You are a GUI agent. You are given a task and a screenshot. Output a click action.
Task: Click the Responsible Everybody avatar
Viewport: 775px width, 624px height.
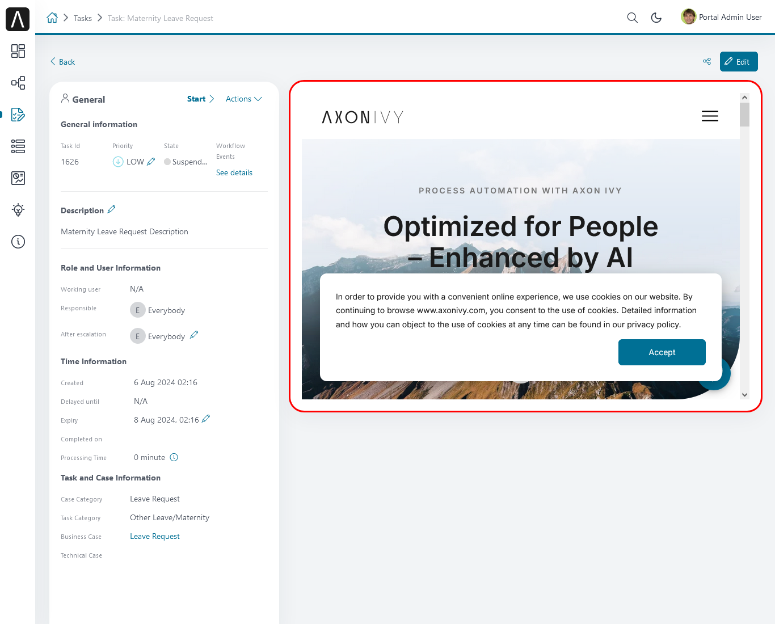click(x=137, y=310)
